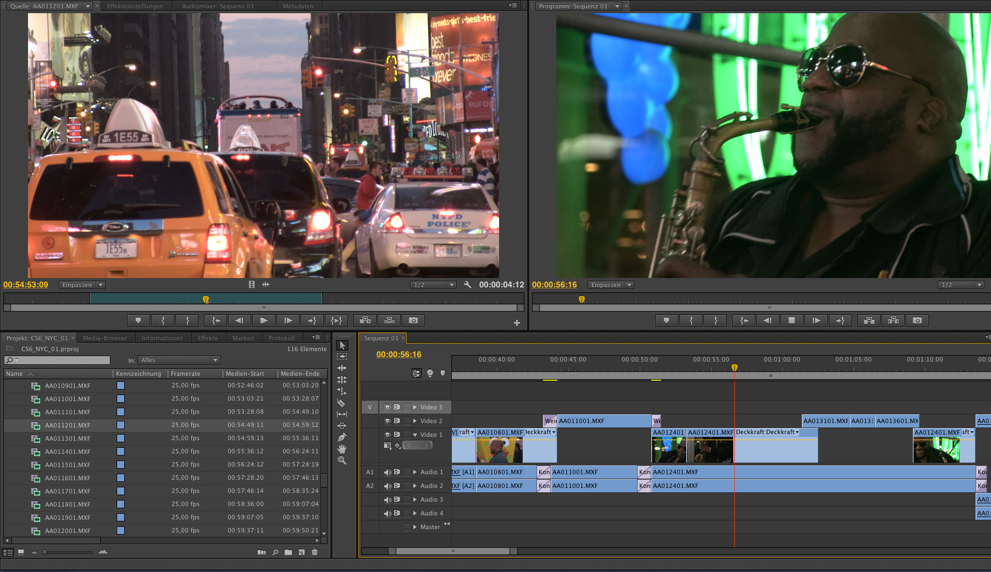Hide the Video 3 track output
This screenshot has width=991, height=572.
(387, 407)
